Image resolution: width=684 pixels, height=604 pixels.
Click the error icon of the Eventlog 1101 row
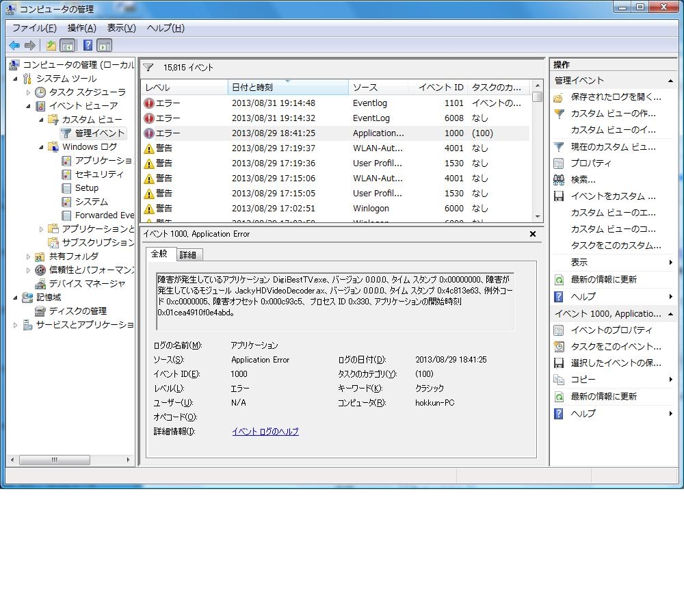coord(149,103)
